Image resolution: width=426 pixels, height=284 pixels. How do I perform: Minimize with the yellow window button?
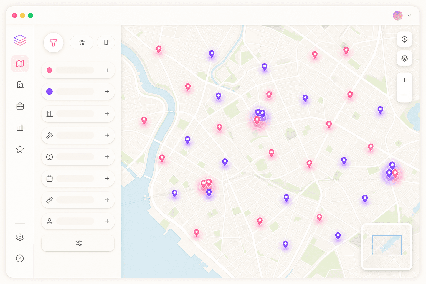[x=22, y=16]
